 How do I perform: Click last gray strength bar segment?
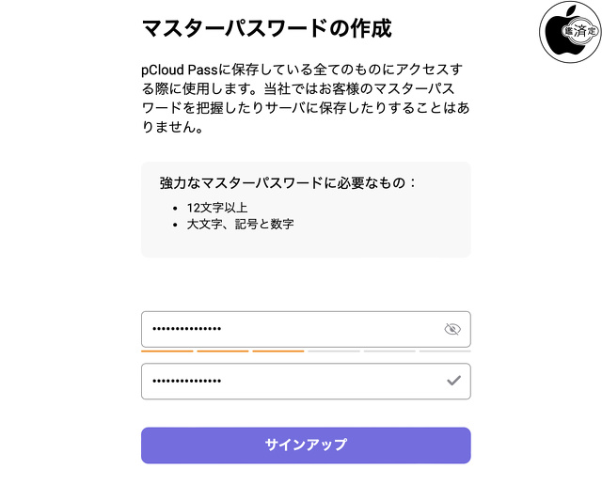pos(445,351)
